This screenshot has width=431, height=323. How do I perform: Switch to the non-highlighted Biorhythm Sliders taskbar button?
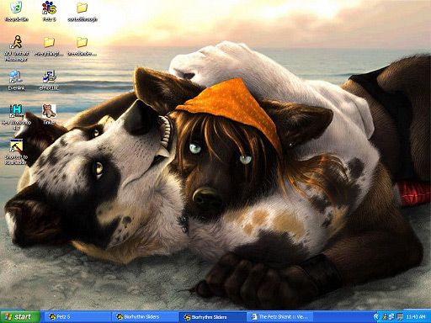145,317
